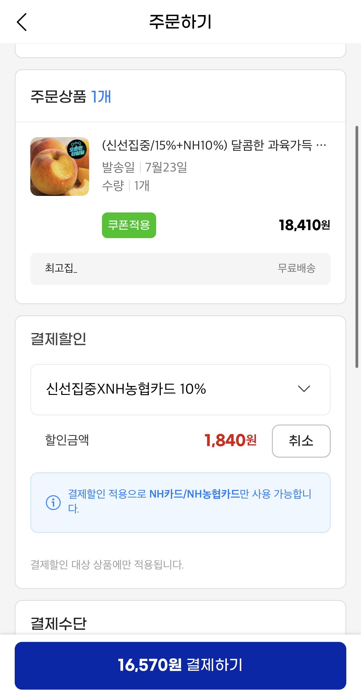Tap the info circle icon
361x697 pixels.
coord(53,502)
